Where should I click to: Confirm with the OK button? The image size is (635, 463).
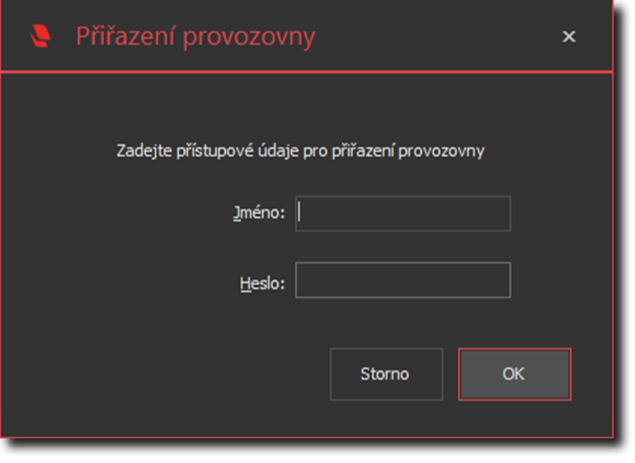click(514, 374)
